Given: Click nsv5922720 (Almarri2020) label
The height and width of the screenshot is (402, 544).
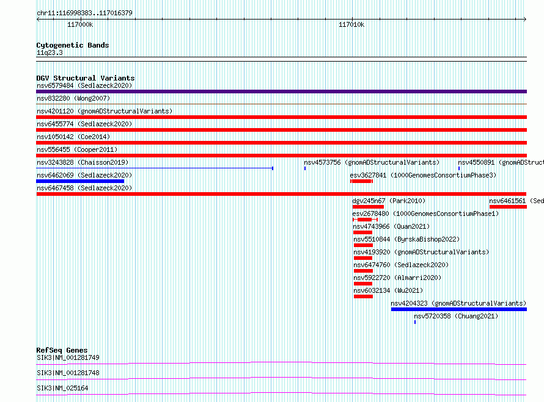Looking at the screenshot, I should [x=397, y=278].
